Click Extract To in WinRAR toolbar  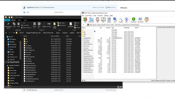pyautogui.click(x=91, y=20)
